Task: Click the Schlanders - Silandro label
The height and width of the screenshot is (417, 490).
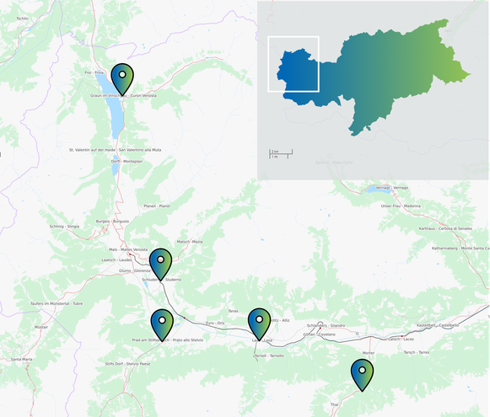Action: tap(326, 325)
